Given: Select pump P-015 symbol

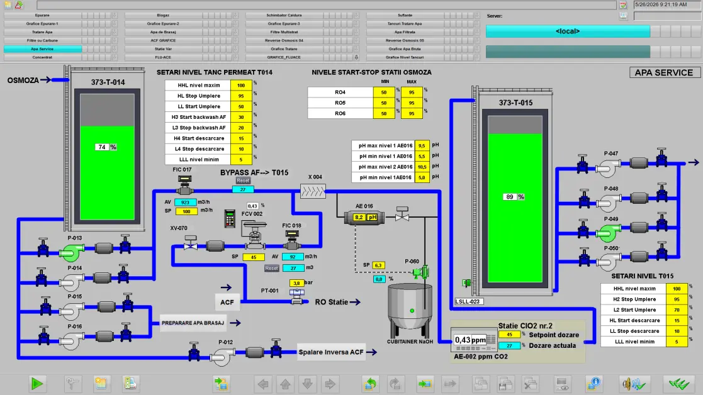Looking at the screenshot, I should click(72, 311).
